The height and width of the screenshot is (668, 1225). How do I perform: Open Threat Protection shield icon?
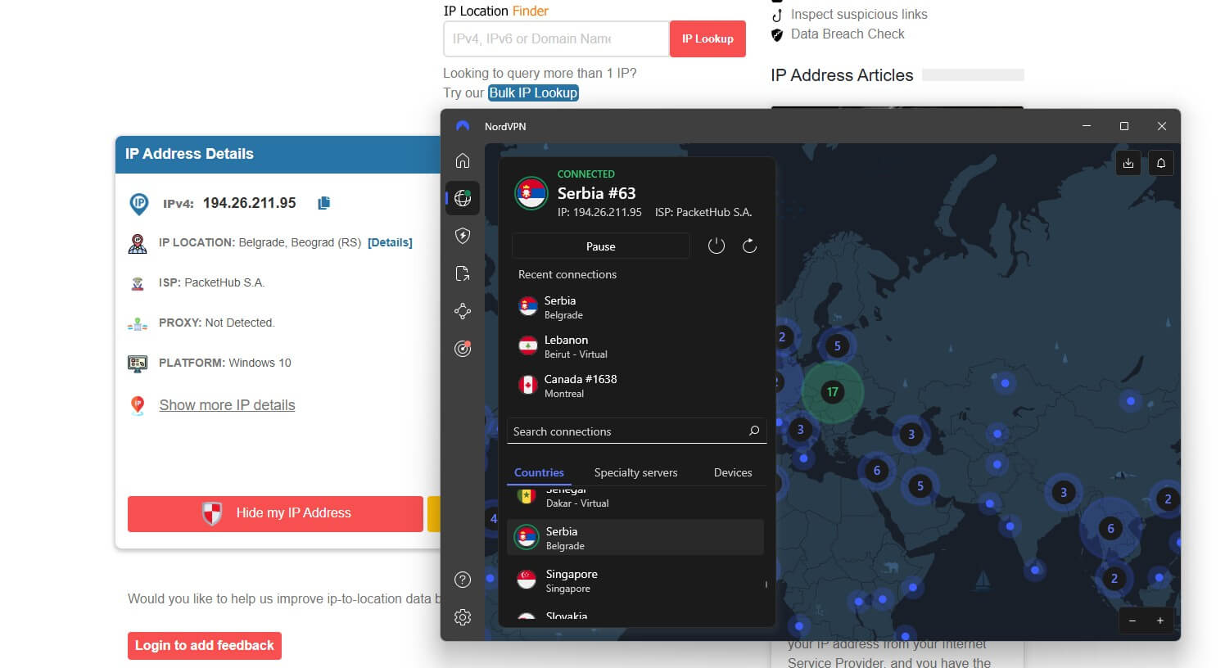coord(463,236)
